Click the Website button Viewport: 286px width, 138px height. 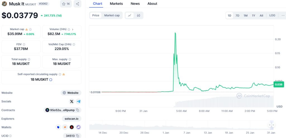(x=71, y=93)
